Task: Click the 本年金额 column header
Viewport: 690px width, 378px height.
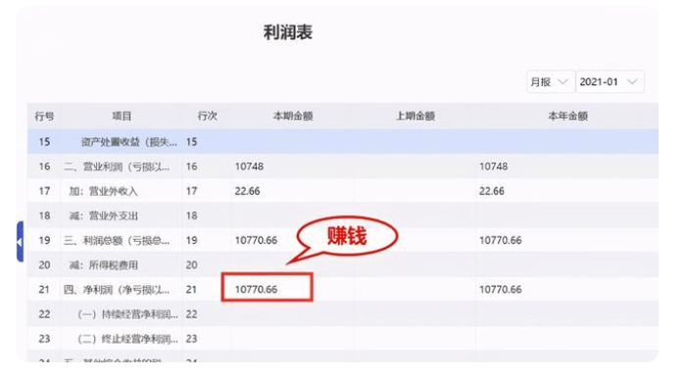Action: (x=567, y=116)
